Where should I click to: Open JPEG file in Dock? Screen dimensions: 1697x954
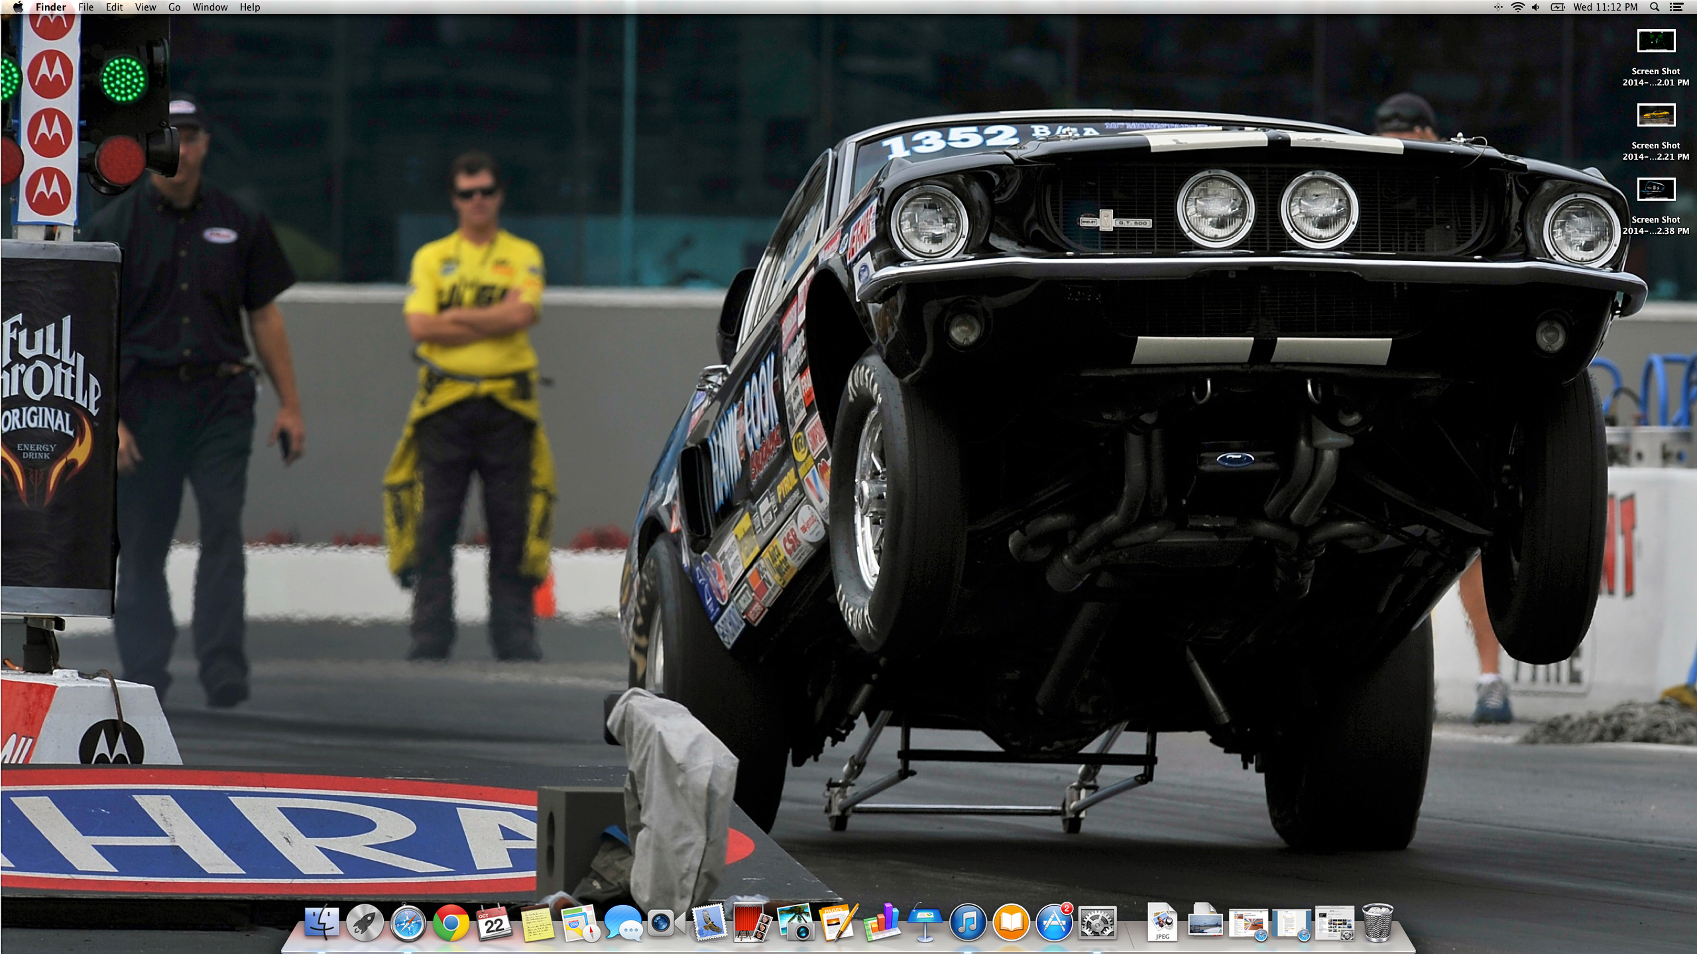click(1162, 922)
